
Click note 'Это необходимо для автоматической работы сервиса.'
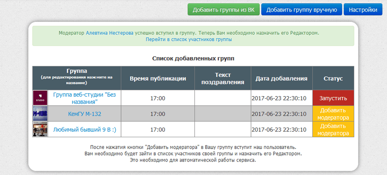tap(193, 160)
